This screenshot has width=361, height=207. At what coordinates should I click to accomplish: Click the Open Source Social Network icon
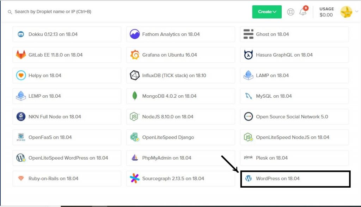(249, 116)
